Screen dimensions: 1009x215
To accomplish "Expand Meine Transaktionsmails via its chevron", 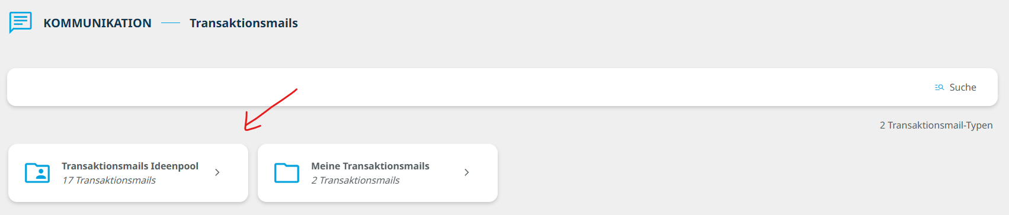I will pos(467,172).
